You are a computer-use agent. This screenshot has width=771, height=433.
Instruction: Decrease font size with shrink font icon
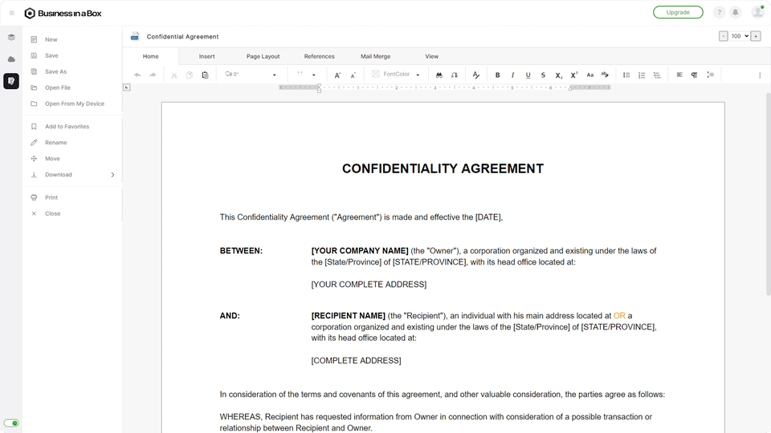pos(353,75)
